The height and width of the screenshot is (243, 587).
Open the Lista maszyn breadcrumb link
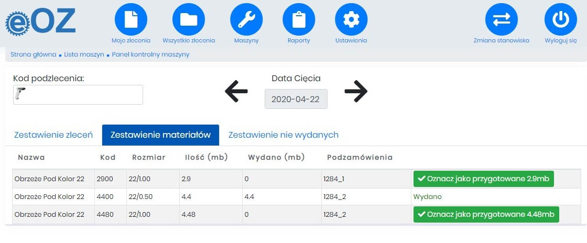tap(84, 54)
